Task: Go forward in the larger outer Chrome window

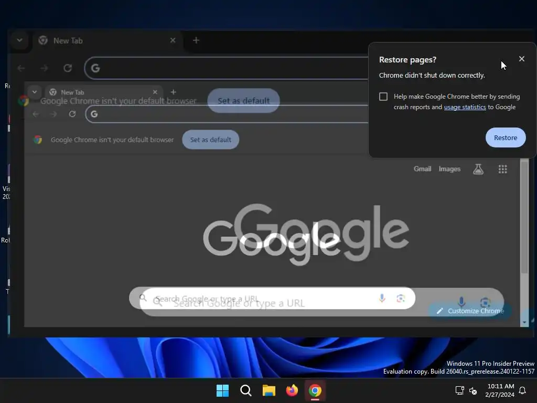Action: tap(44, 68)
